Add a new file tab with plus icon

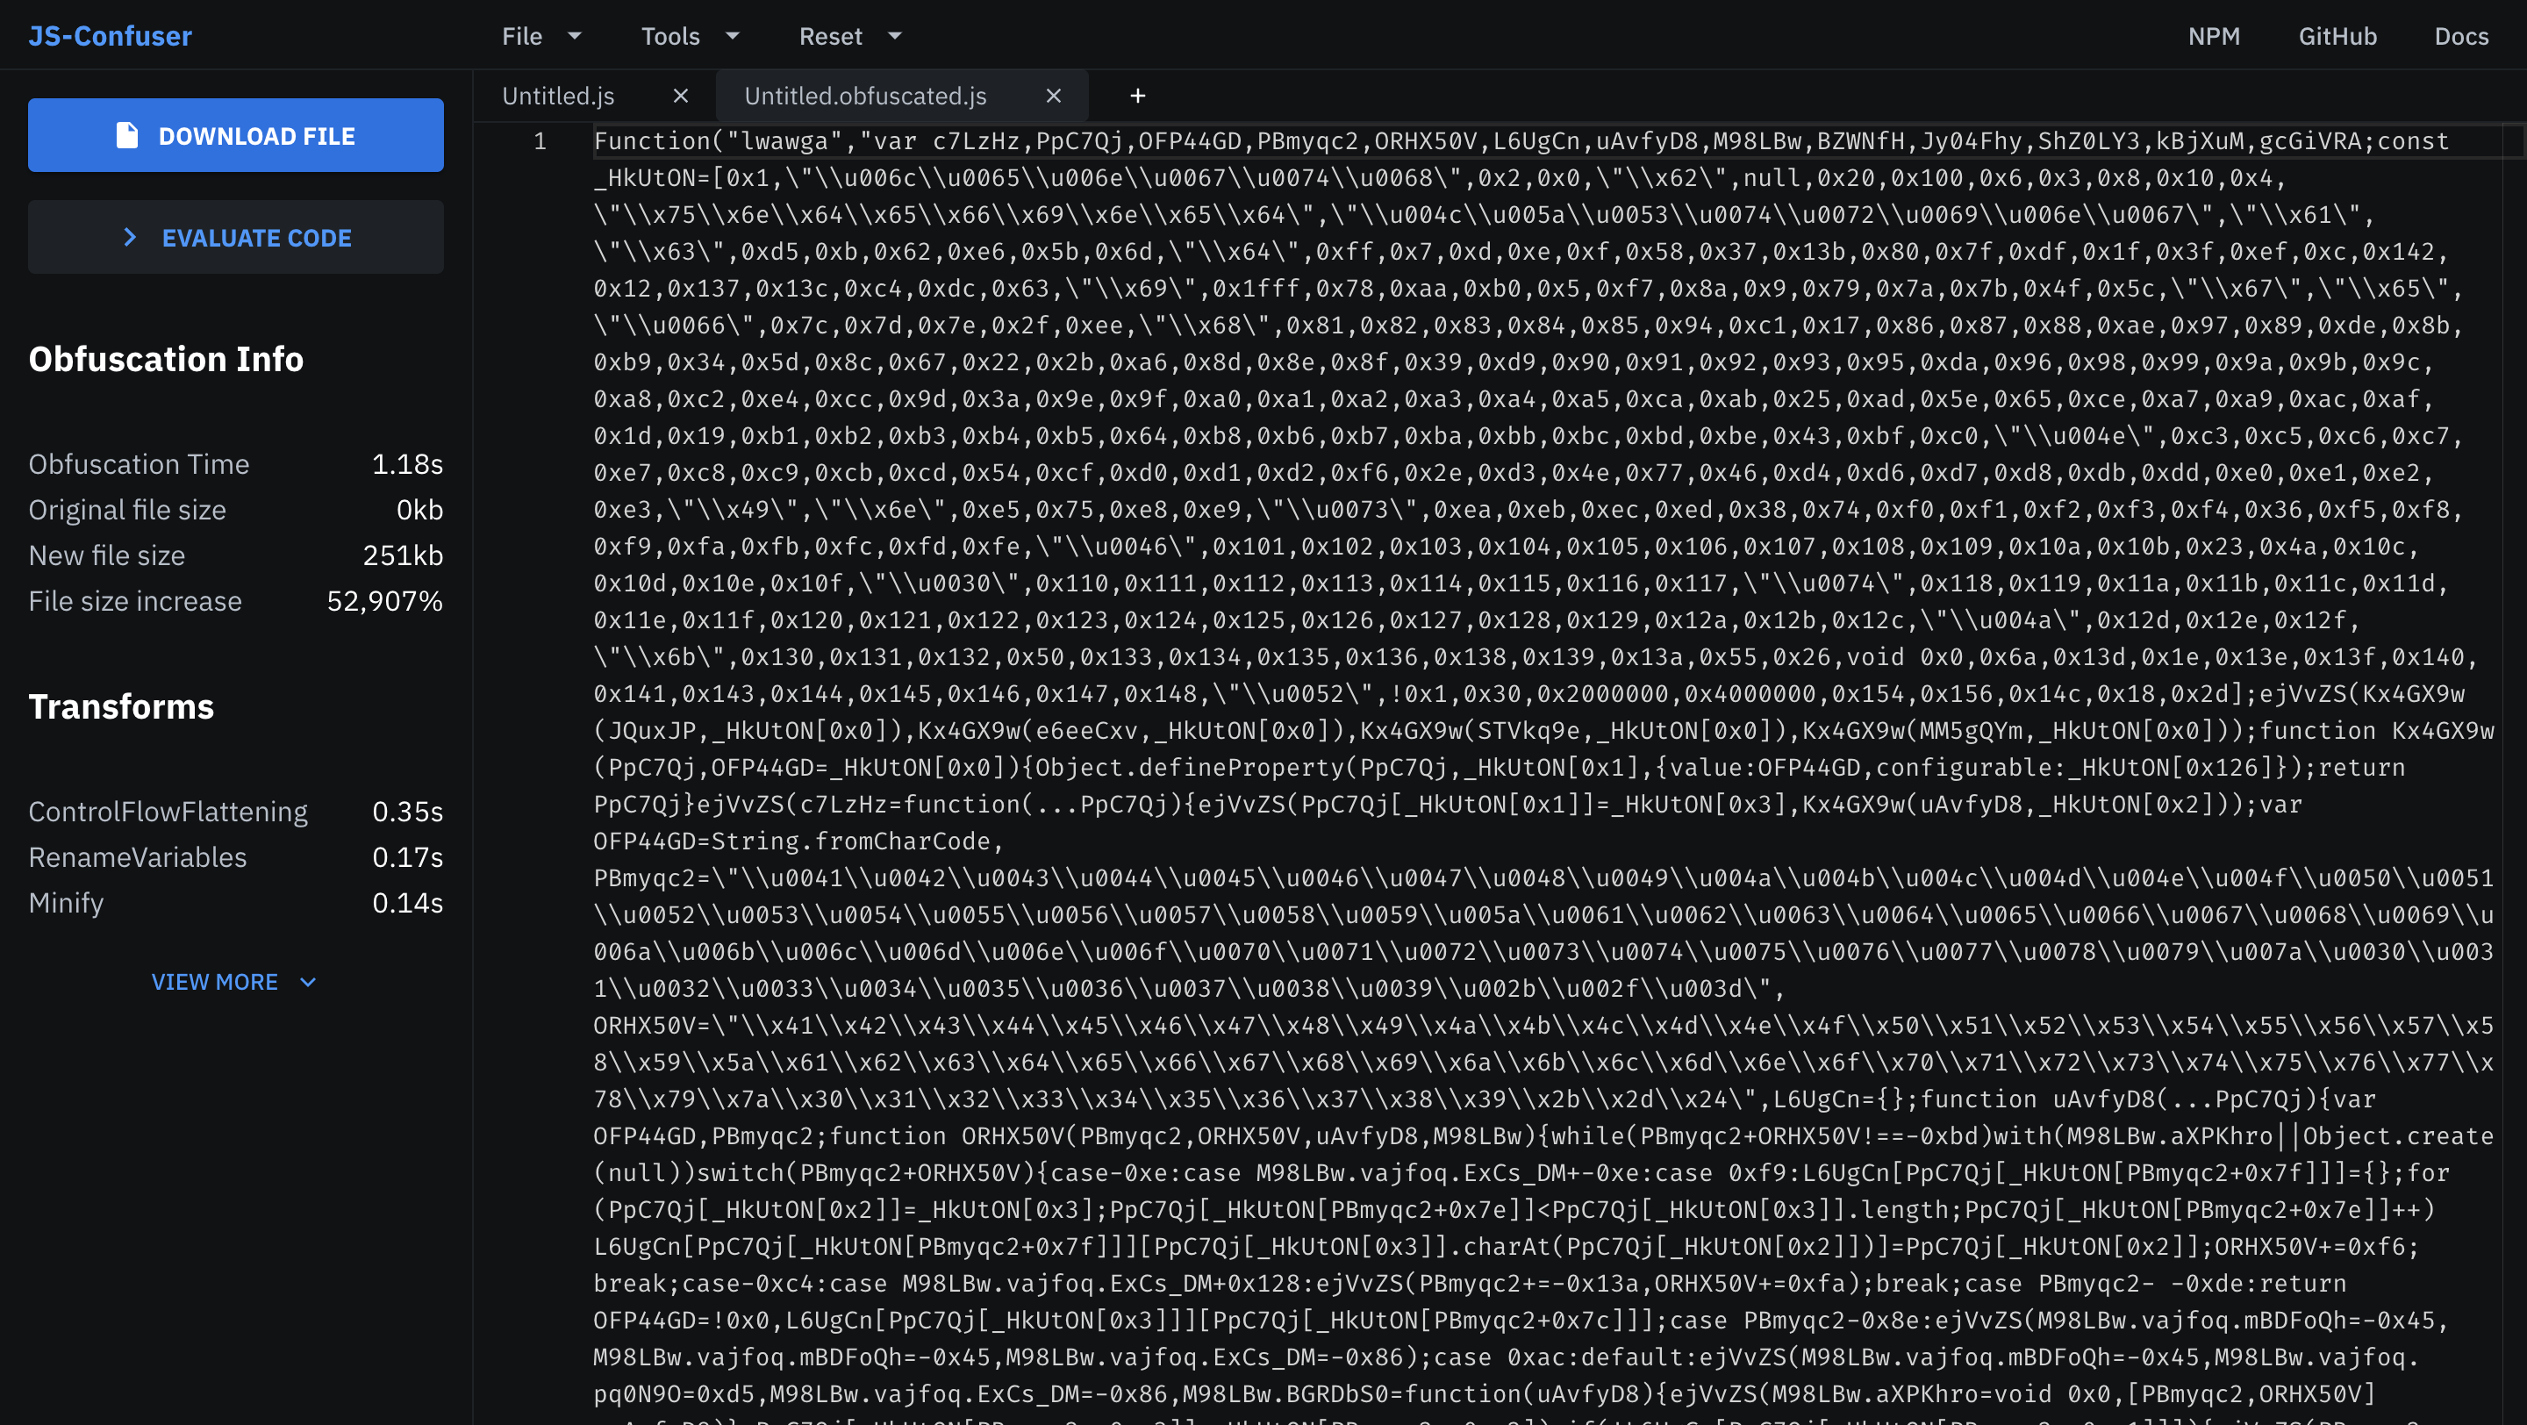(x=1137, y=97)
